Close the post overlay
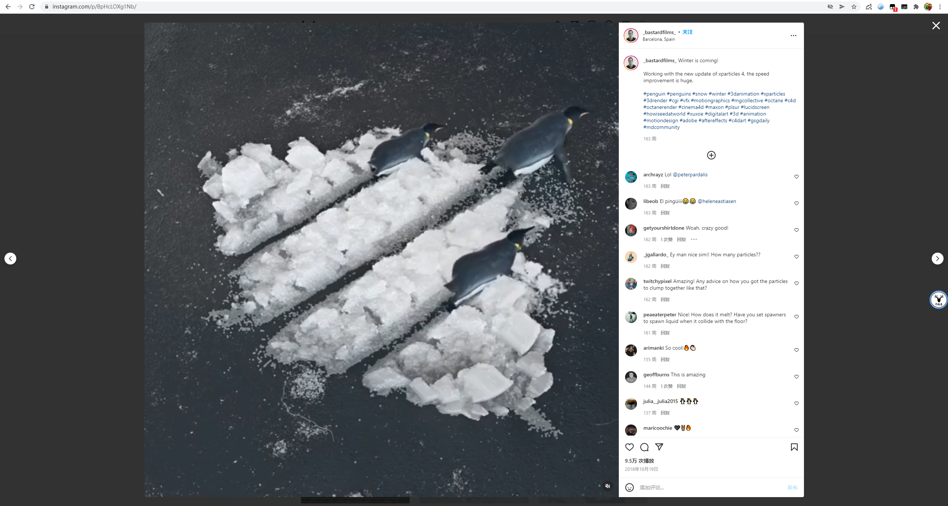This screenshot has width=948, height=506. pos(936,26)
